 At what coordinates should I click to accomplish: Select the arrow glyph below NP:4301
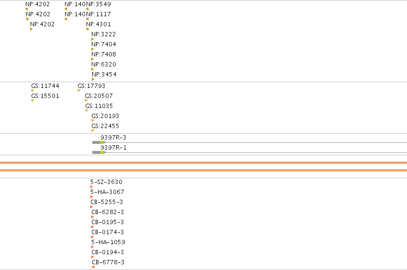[x=87, y=29]
